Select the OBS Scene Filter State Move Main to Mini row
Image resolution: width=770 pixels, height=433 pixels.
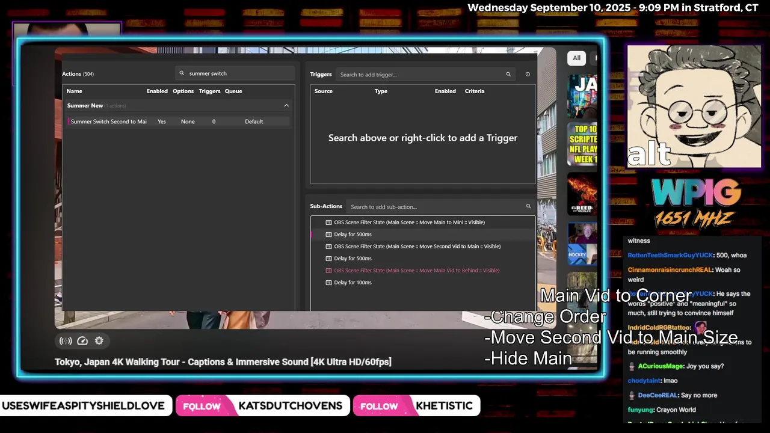pyautogui.click(x=423, y=223)
